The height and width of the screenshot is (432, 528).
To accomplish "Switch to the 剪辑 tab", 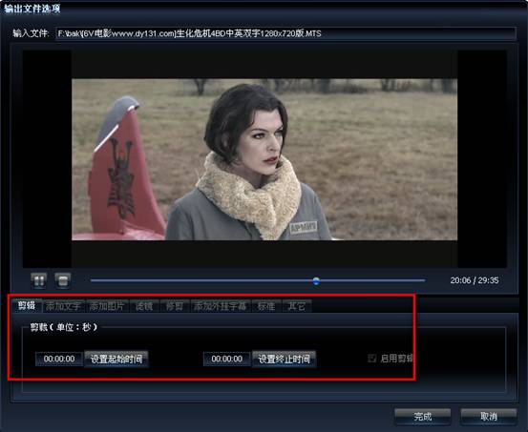I will coord(27,305).
